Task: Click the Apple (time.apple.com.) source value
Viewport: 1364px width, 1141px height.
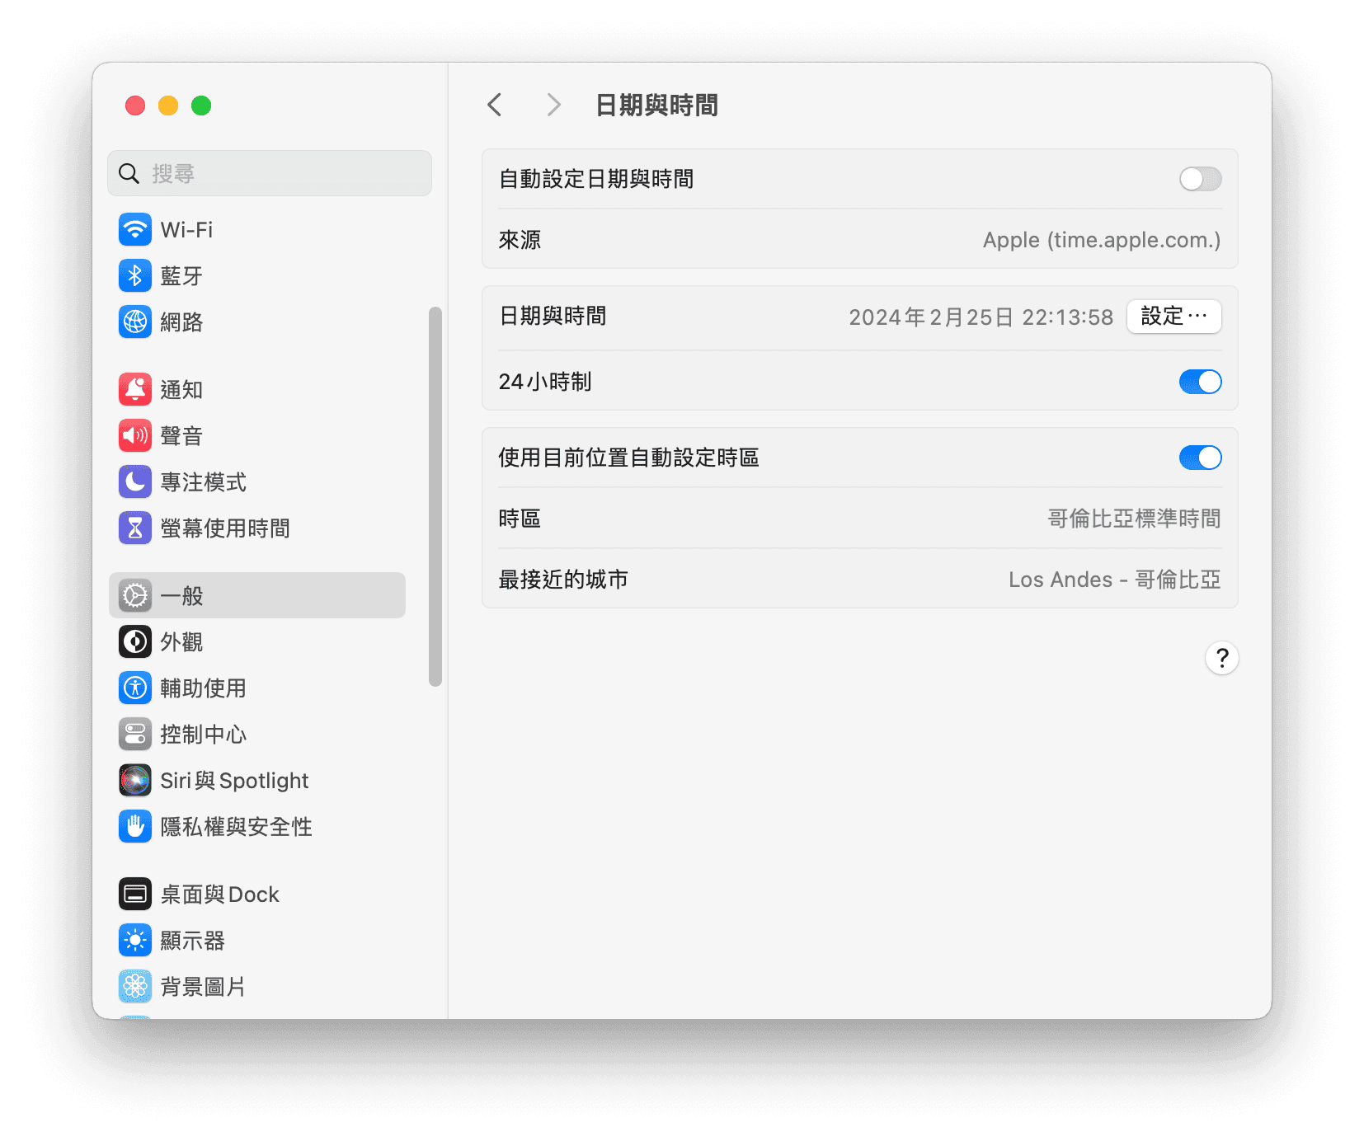Action: (x=1102, y=240)
